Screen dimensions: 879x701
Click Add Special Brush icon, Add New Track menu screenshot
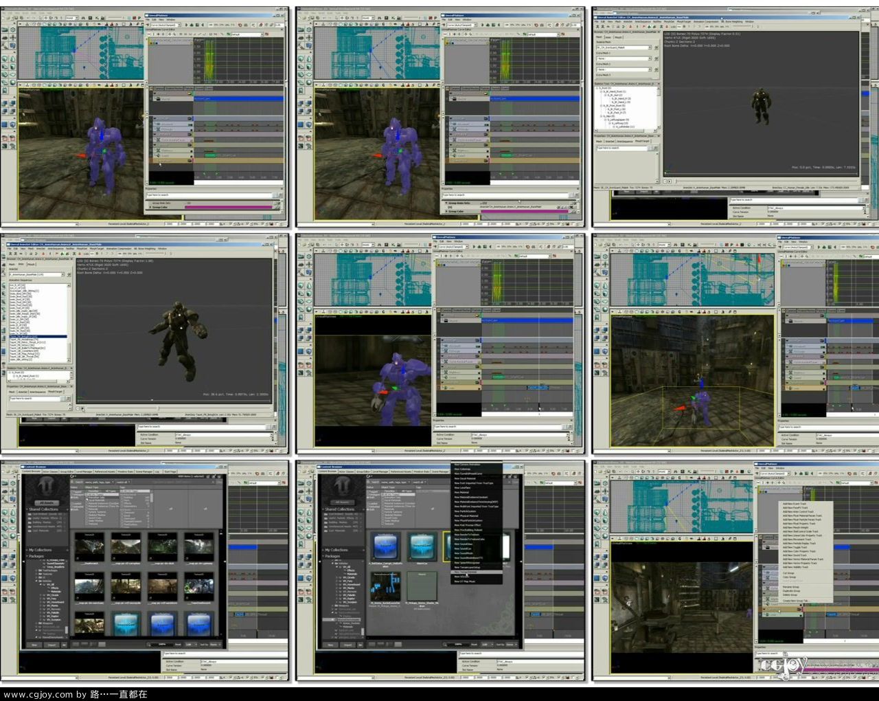pos(597,578)
